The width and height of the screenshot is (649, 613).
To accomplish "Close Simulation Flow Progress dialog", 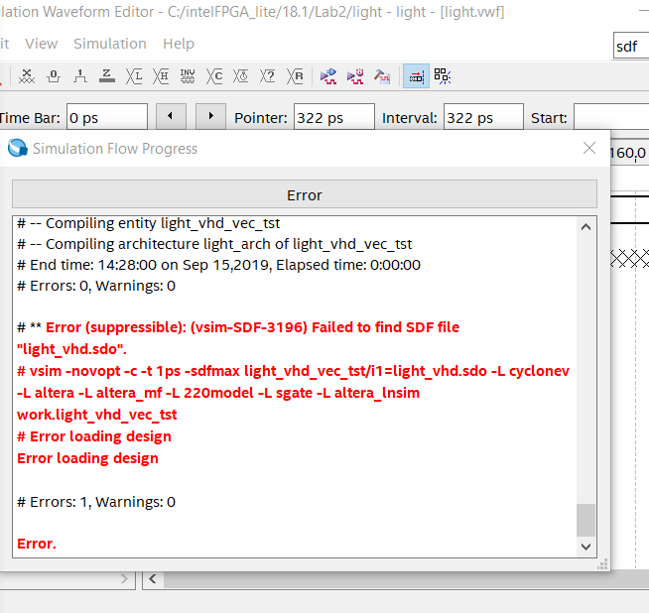I will pyautogui.click(x=589, y=148).
